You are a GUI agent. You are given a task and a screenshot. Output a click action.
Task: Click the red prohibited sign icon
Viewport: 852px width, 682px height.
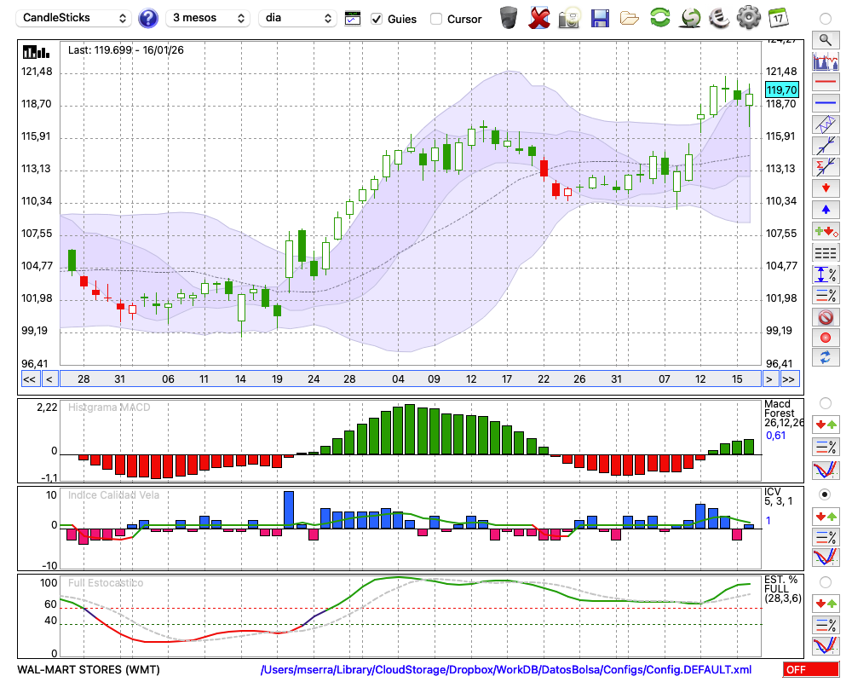point(826,316)
